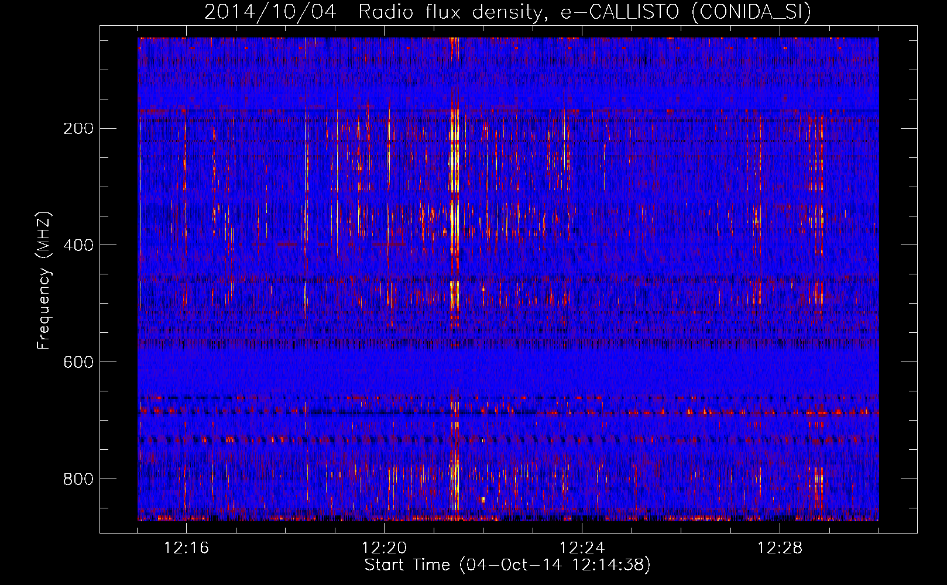The height and width of the screenshot is (585, 947).
Task: Click the plot title with the date 2014/10/04
Action: pos(507,12)
